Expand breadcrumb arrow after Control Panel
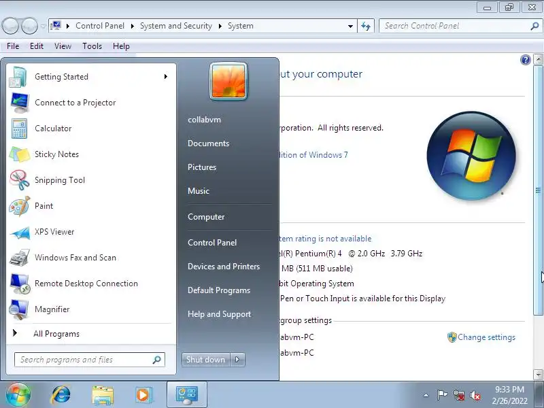Screen dimensions: 544x408 click(132, 26)
